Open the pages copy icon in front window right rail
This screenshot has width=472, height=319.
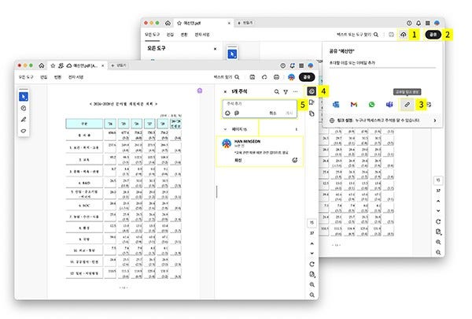click(x=312, y=113)
